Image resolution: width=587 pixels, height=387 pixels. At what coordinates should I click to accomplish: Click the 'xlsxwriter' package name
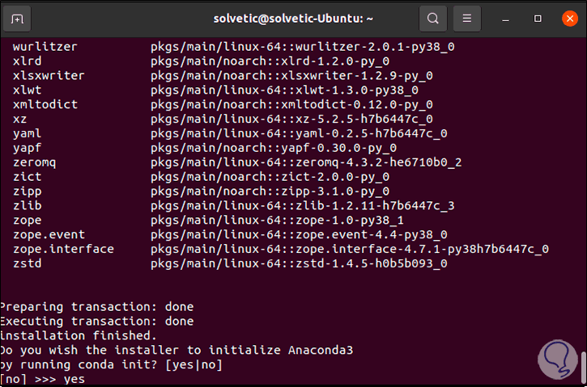pos(49,75)
